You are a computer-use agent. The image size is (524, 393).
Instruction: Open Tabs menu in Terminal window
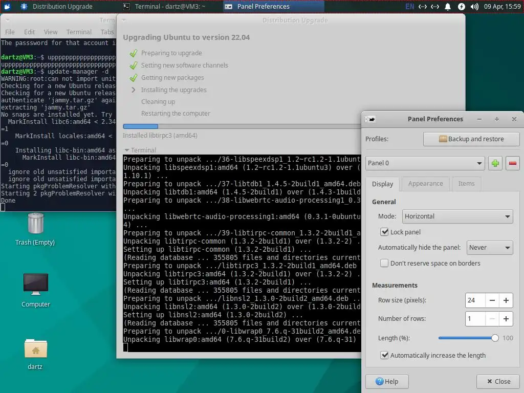click(x=107, y=32)
